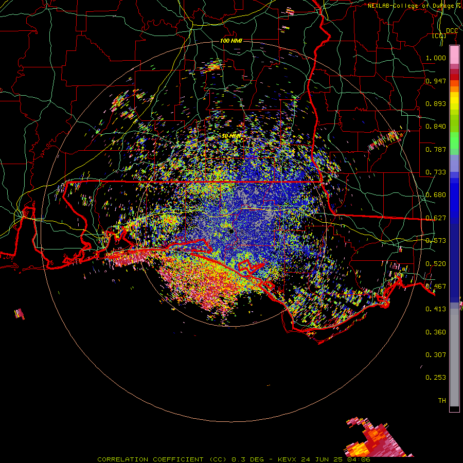Click the 1.000 value on the color scale
This screenshot has width=463, height=463.
point(436,58)
